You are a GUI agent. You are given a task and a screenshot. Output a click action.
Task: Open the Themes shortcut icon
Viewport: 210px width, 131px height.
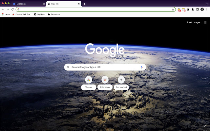point(89,80)
